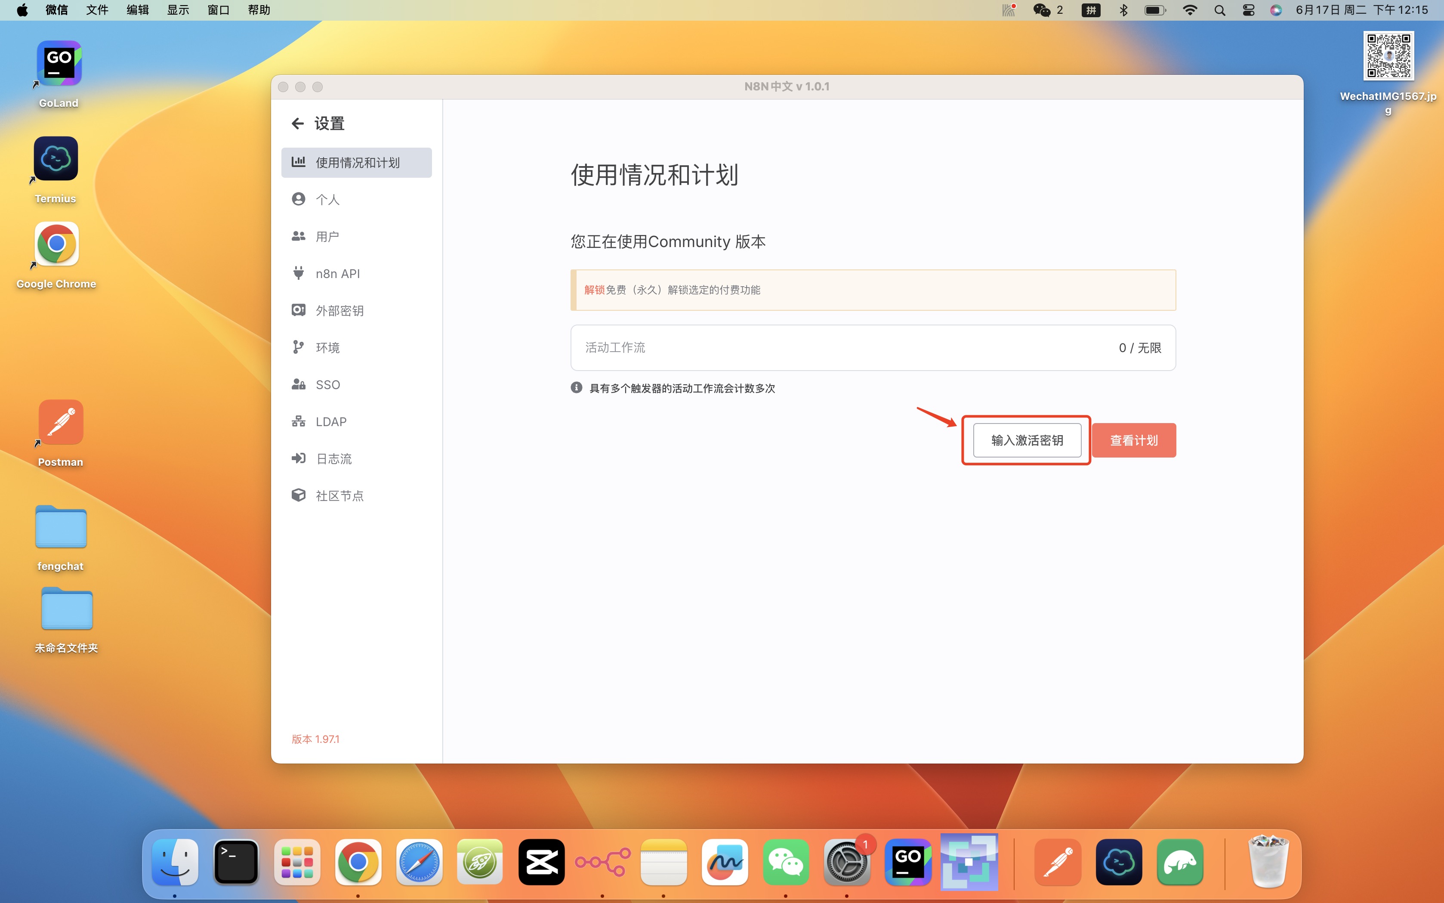Open the LDAP settings page
This screenshot has width=1444, height=903.
[x=356, y=422]
